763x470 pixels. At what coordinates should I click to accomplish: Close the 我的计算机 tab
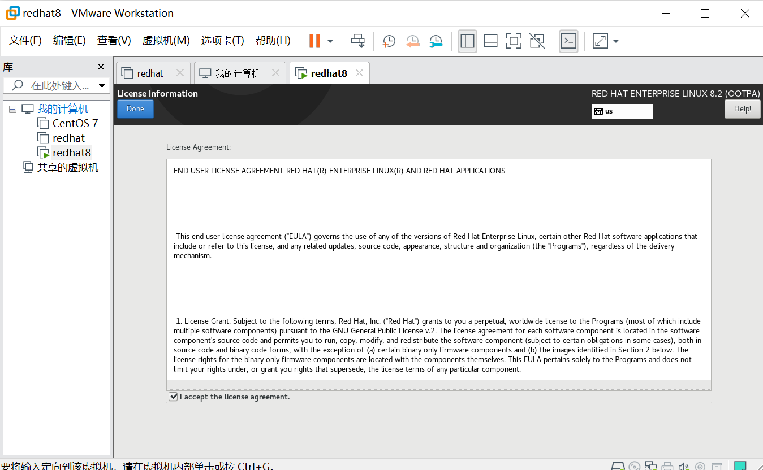click(275, 73)
